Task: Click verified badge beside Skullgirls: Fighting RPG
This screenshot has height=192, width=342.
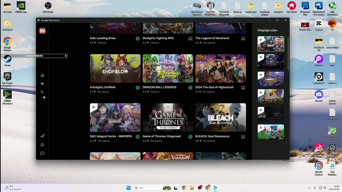Action: tap(190, 38)
